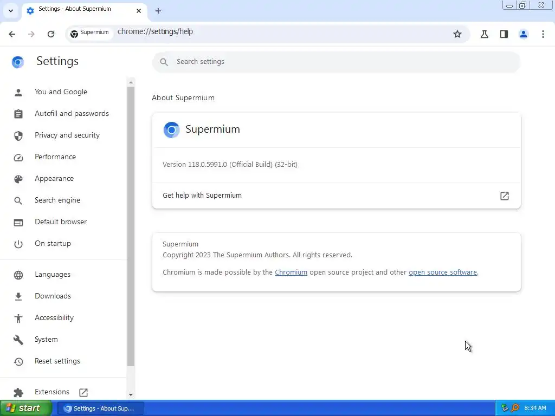This screenshot has width=555, height=416.
Task: Click the Search settings field
Action: tap(336, 62)
